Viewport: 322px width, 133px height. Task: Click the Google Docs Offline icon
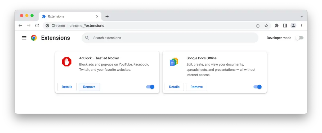pos(174,62)
